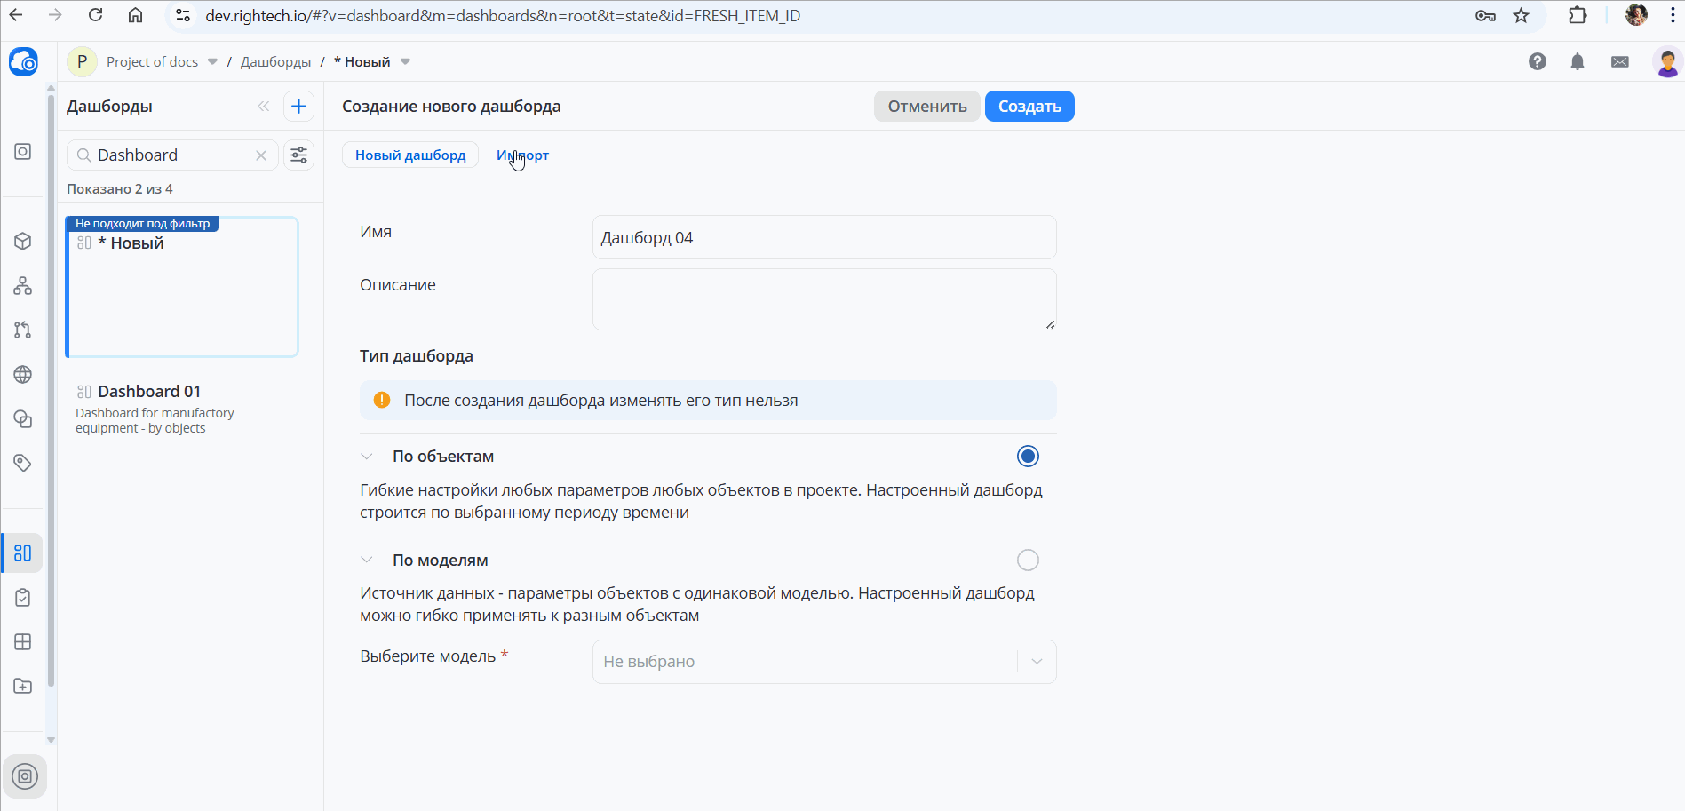Open notifications bell icon

(x=1577, y=61)
